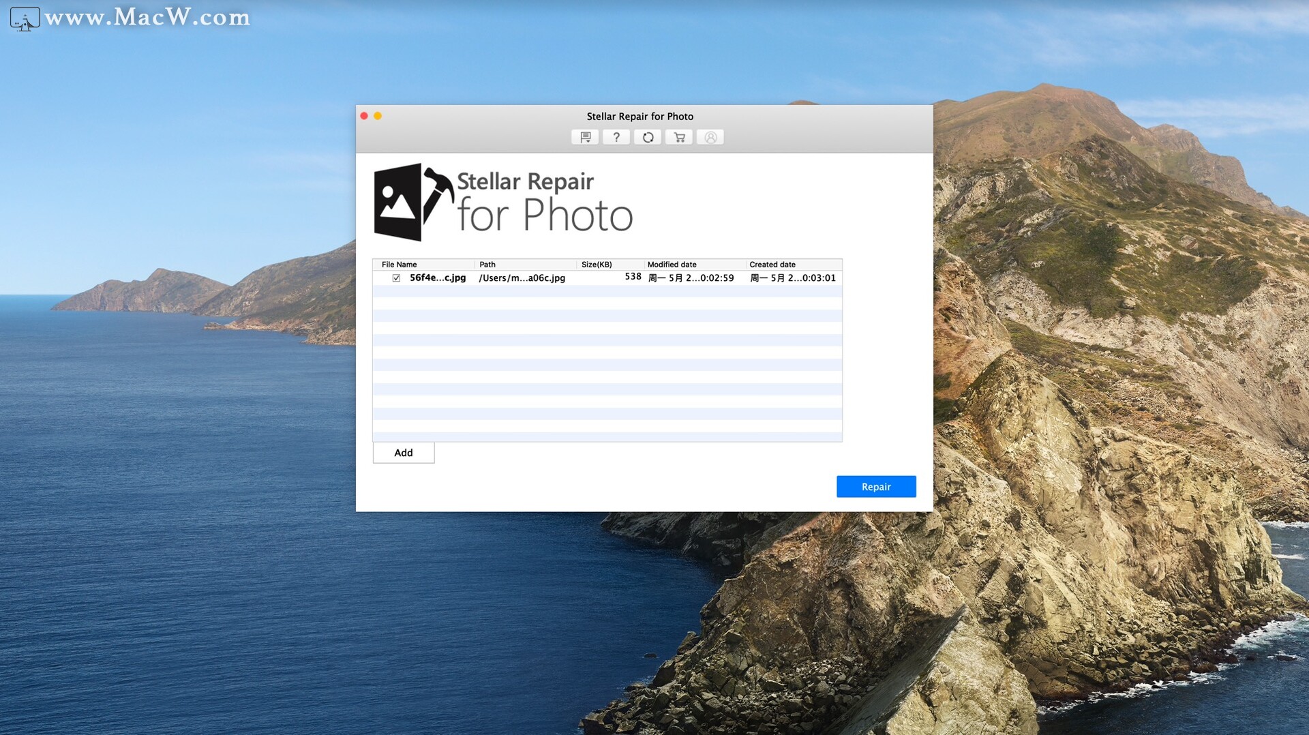This screenshot has height=735, width=1309.
Task: Uncheck the 56f4e...c.jpg file checkbox
Action: point(396,278)
